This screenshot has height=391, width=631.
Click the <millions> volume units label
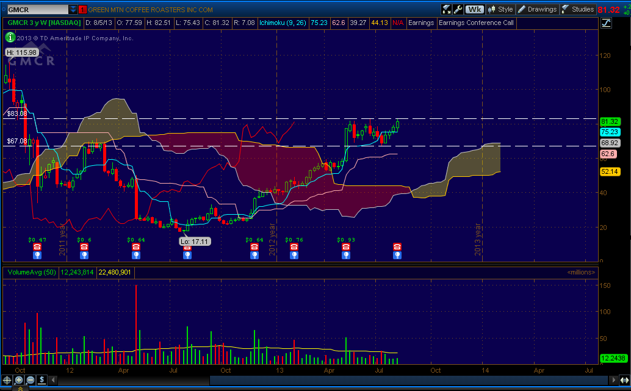[581, 272]
